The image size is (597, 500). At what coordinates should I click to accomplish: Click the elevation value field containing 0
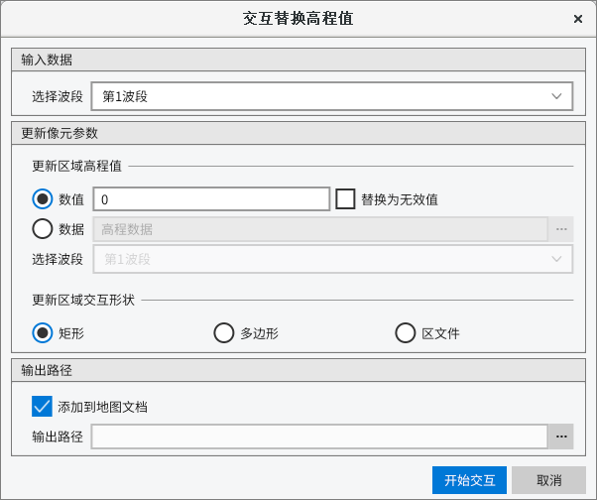[x=210, y=199]
